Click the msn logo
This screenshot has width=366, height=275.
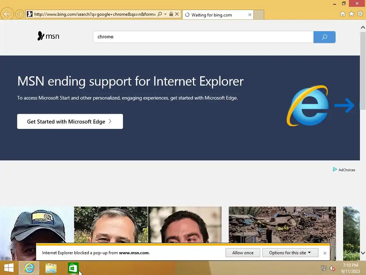pos(48,36)
